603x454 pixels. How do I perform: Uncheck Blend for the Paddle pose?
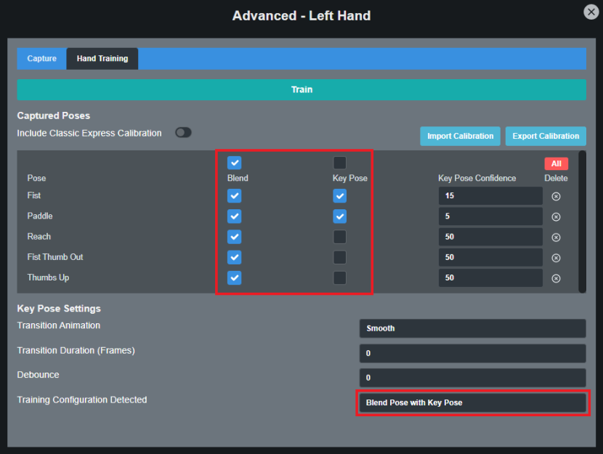click(x=234, y=216)
